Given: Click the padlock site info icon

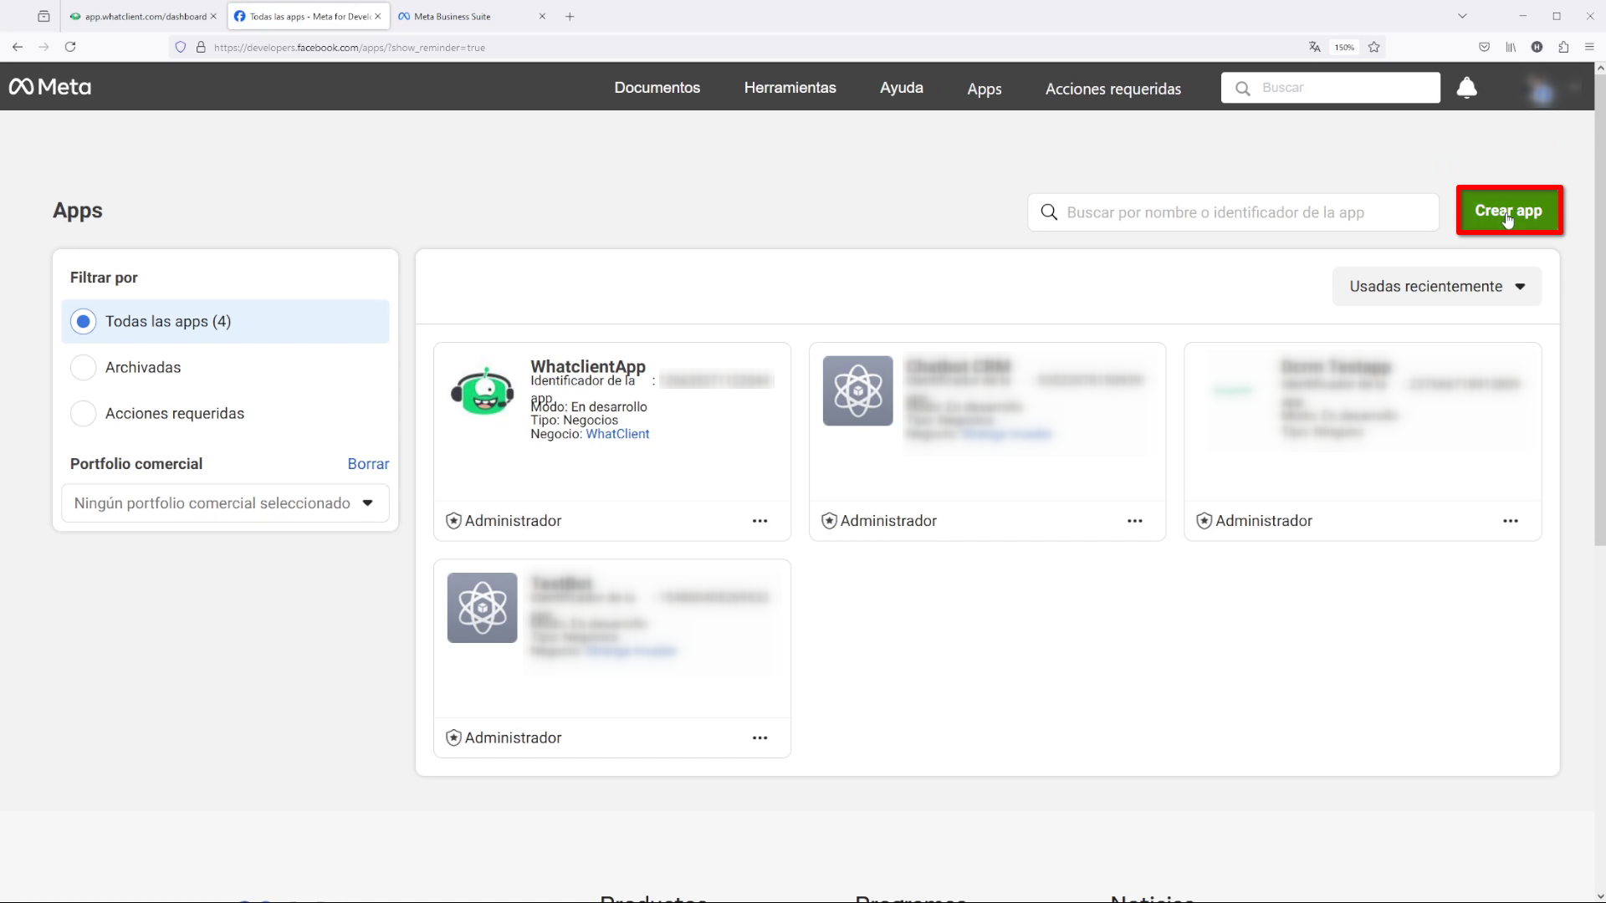Looking at the screenshot, I should (x=201, y=47).
